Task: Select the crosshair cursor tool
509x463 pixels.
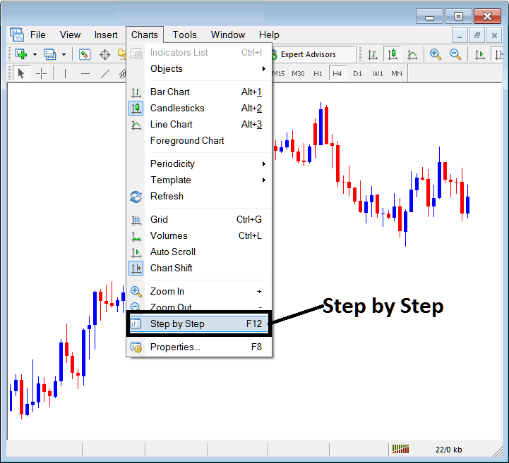Action: 42,74
